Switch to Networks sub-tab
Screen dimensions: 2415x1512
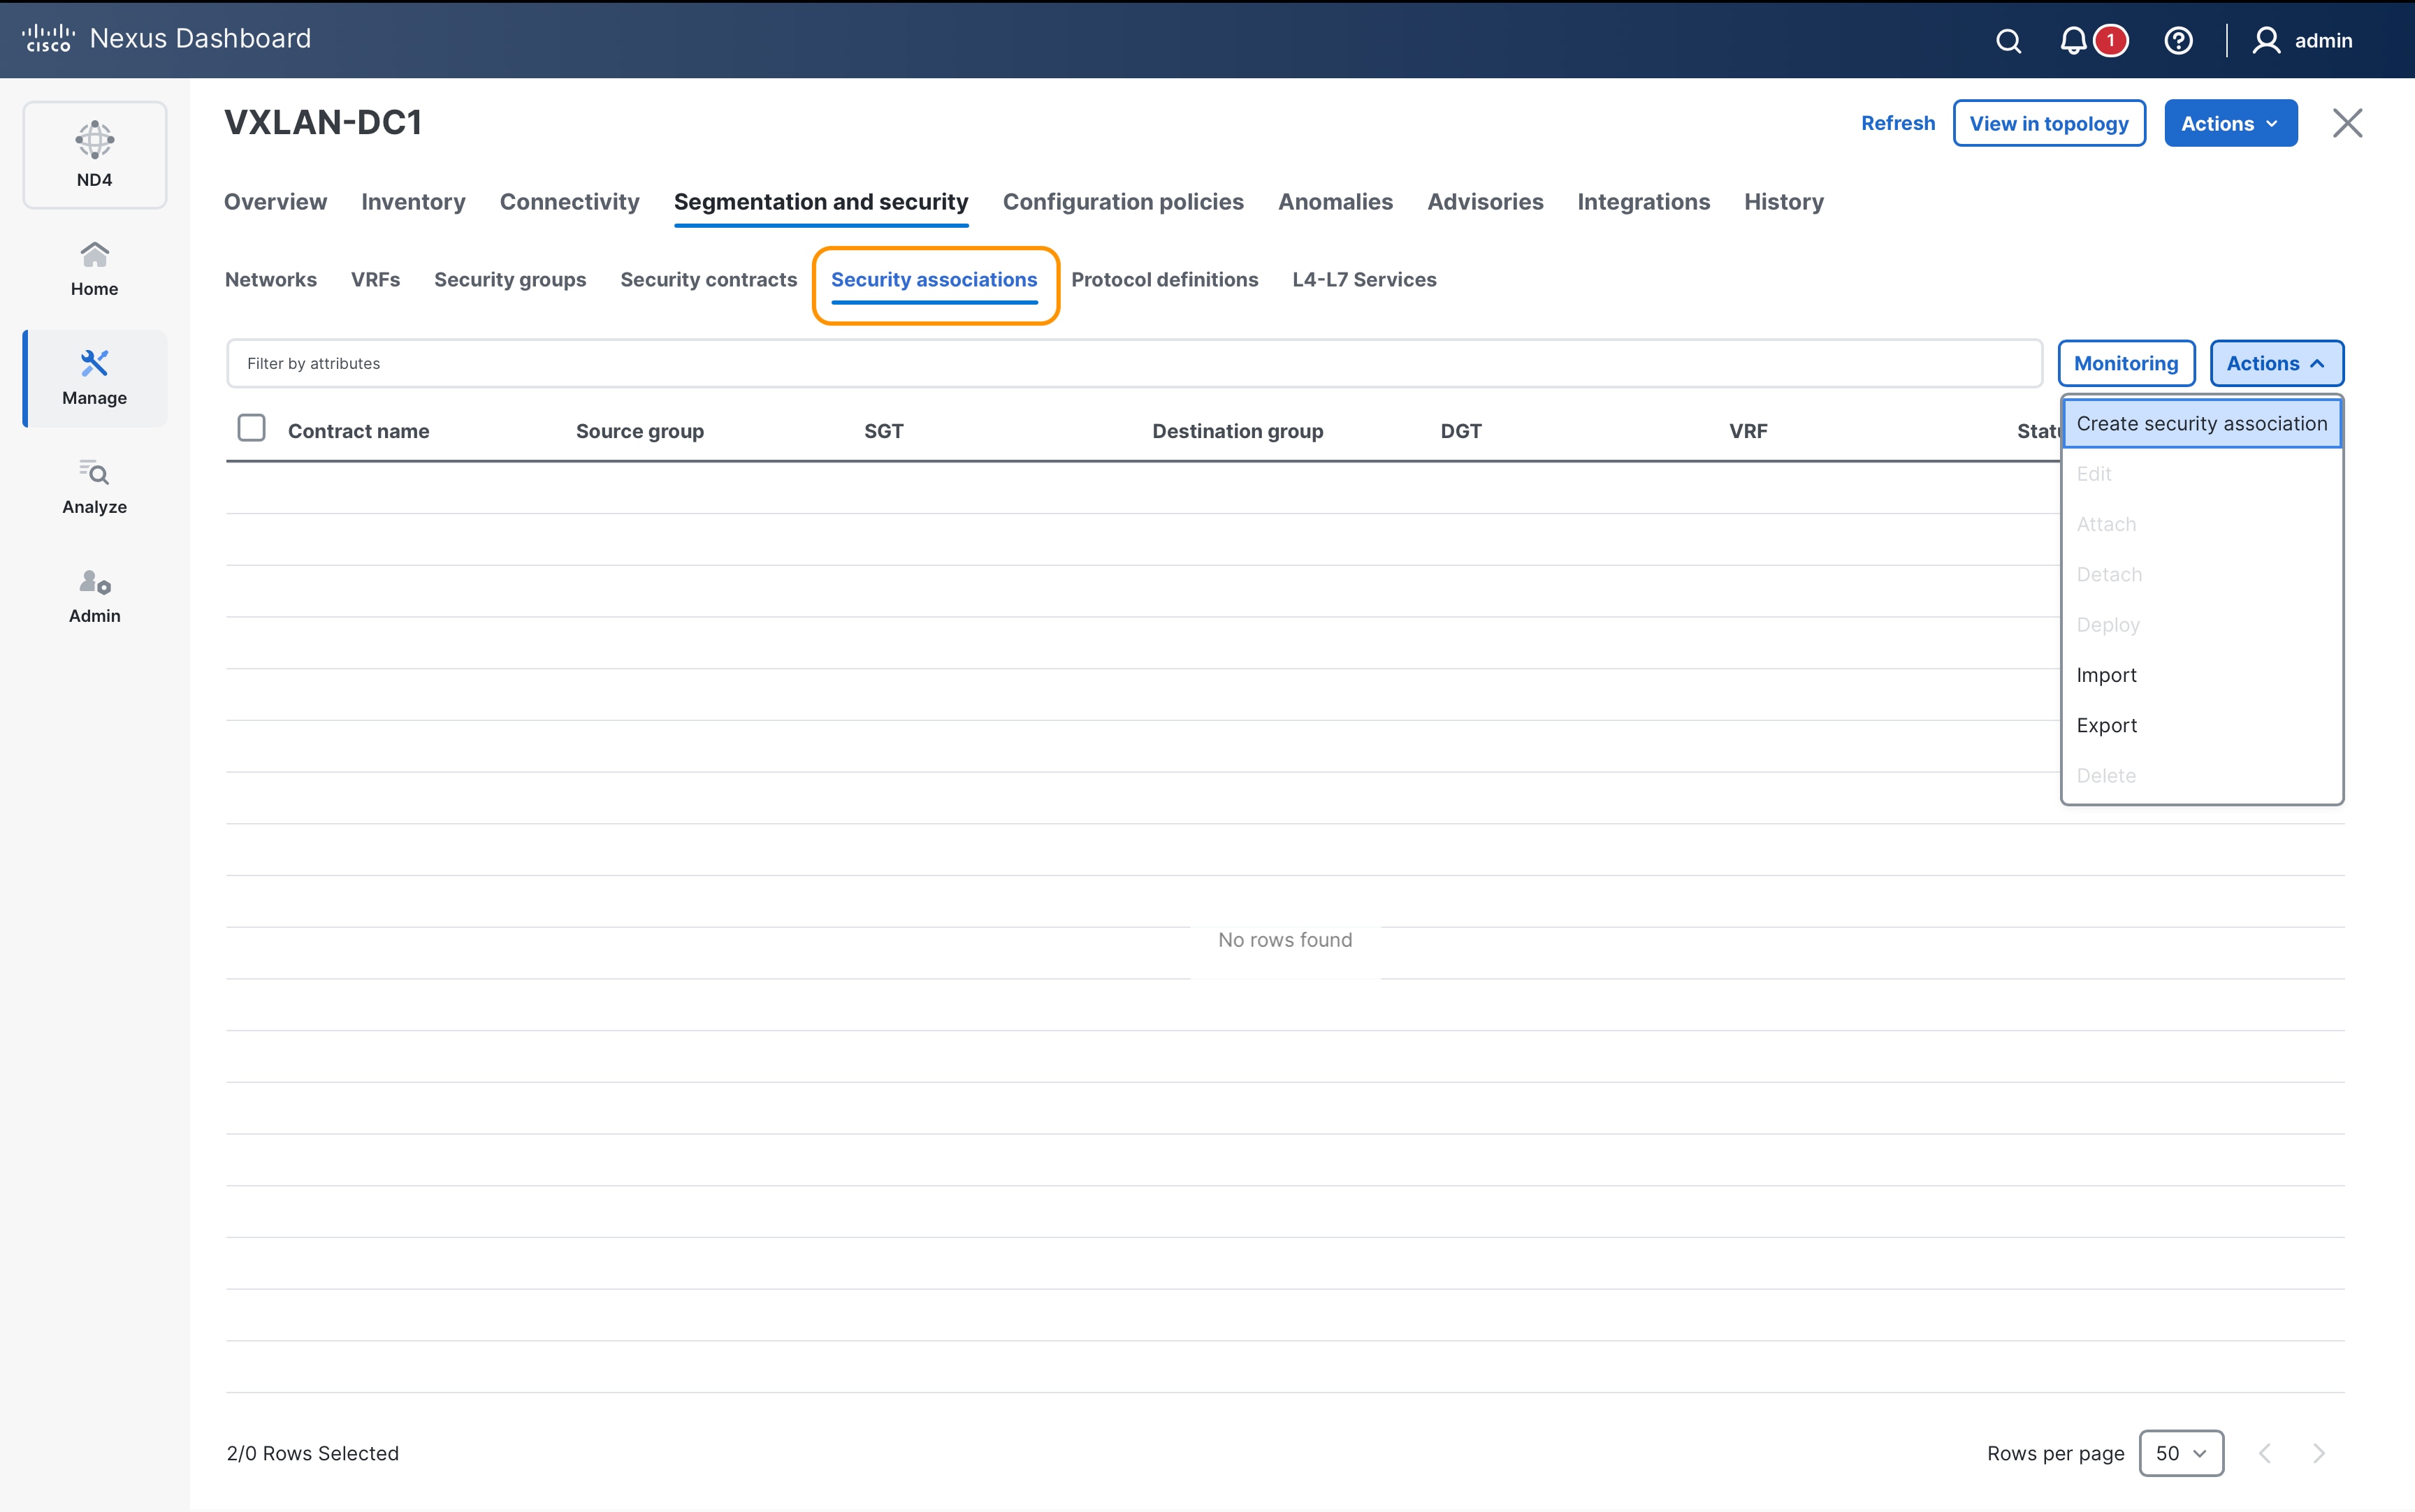coord(271,280)
